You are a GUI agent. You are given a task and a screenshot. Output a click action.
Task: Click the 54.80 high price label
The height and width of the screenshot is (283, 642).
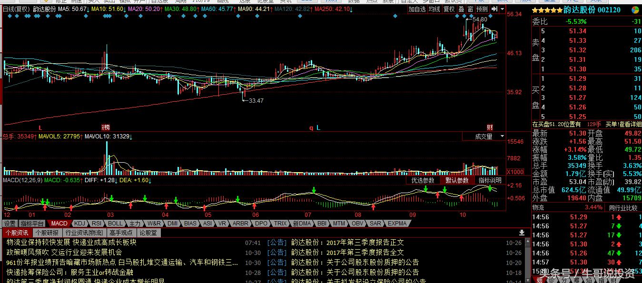point(480,20)
